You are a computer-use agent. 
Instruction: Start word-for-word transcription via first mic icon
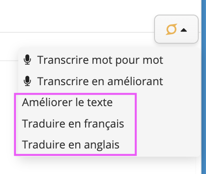pyautogui.click(x=27, y=60)
